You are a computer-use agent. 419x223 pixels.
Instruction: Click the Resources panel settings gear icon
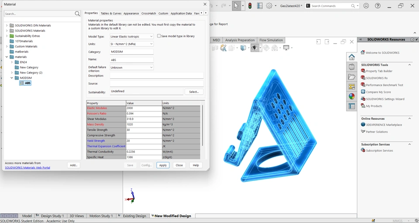click(x=412, y=39)
